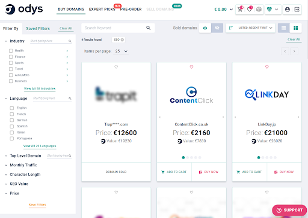Open the items per page dropdown
308x218 pixels.
coord(121,51)
